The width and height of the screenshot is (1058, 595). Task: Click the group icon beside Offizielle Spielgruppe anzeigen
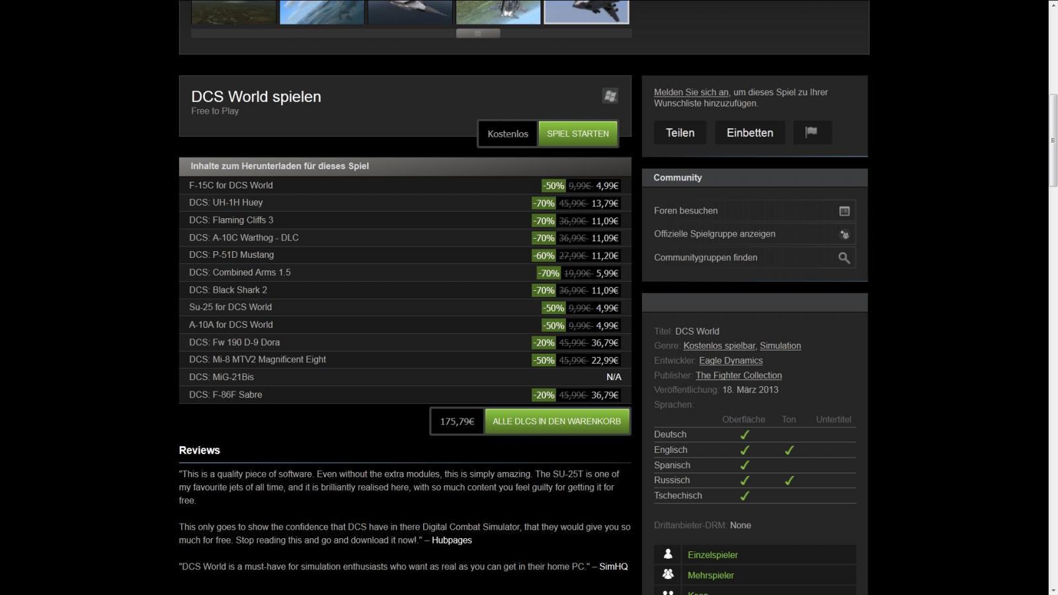(844, 234)
